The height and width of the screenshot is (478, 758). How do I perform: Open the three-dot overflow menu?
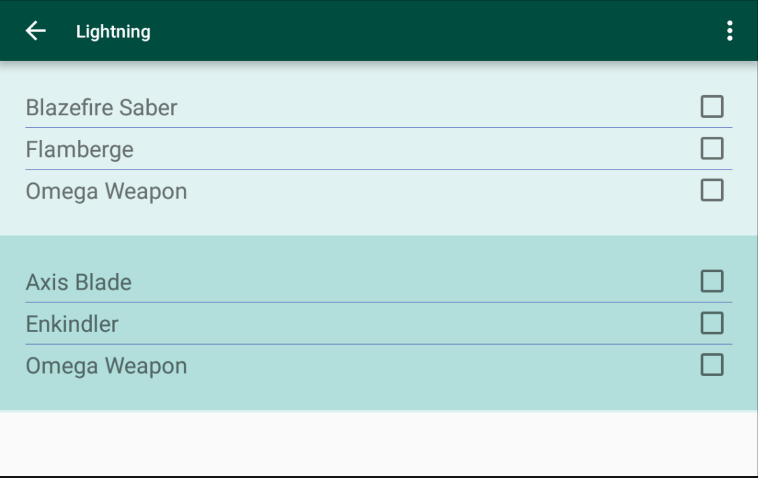click(729, 31)
